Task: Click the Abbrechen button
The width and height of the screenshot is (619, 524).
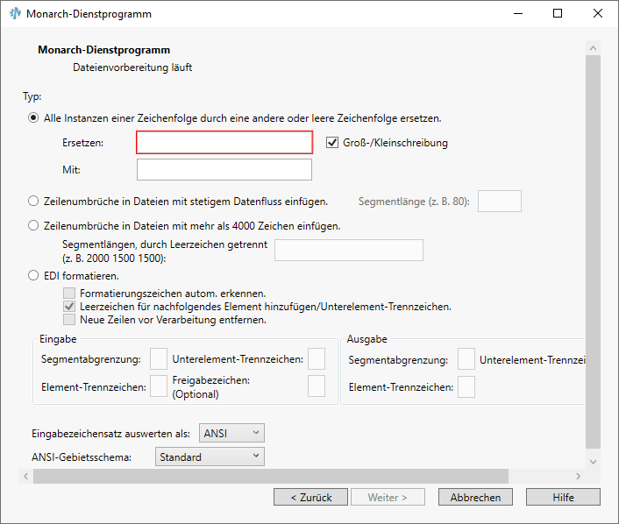Action: [x=475, y=497]
